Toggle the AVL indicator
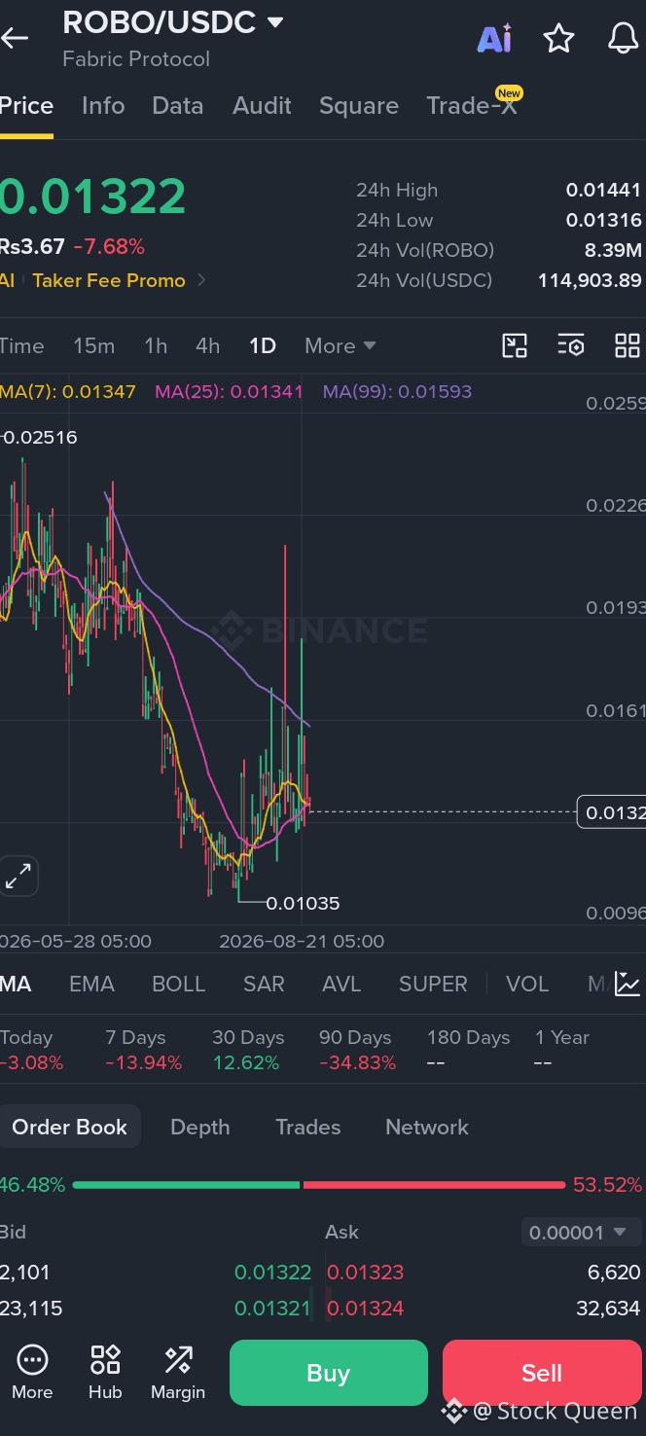 [x=341, y=984]
